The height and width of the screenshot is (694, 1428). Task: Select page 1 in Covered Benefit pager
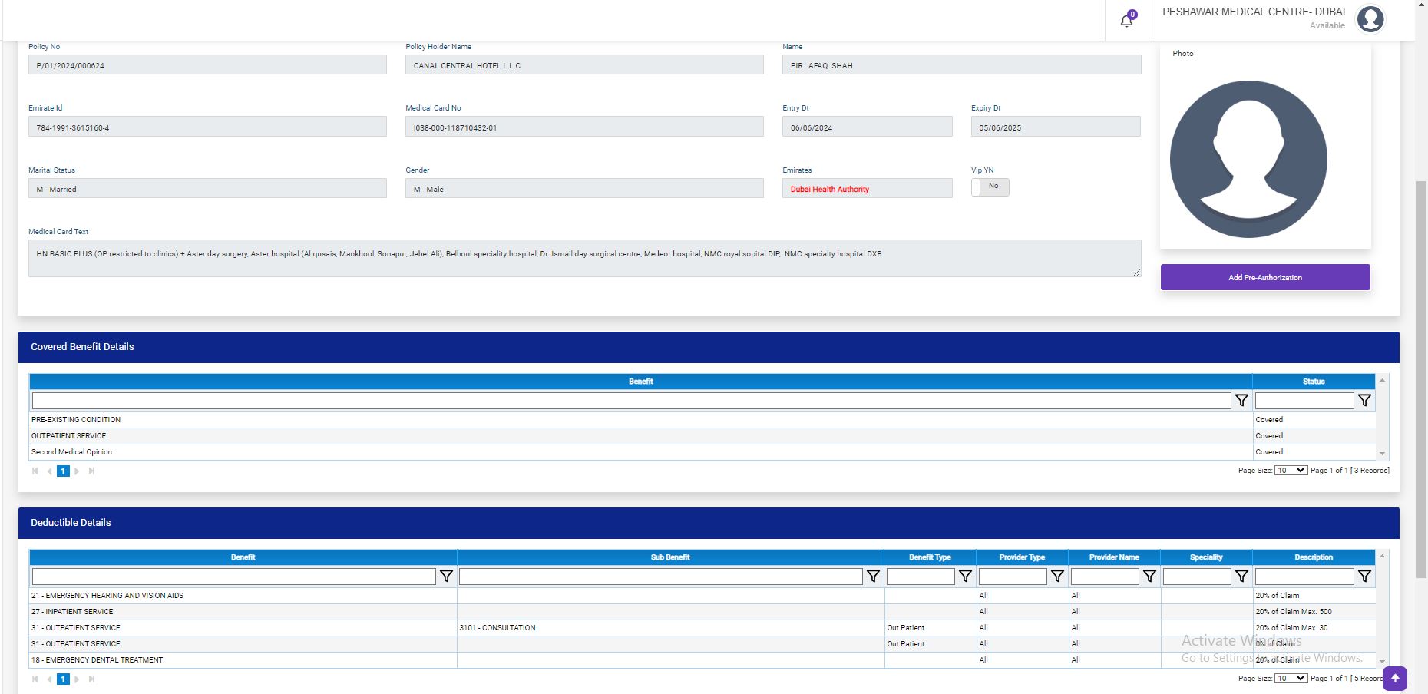click(63, 471)
